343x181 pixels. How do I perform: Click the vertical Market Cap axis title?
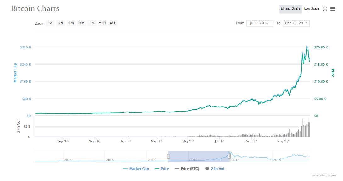click(x=15, y=73)
